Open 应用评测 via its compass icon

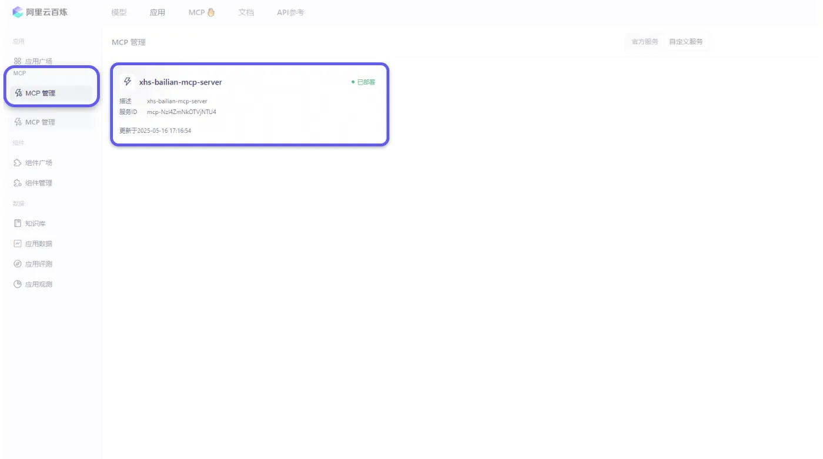pos(18,264)
